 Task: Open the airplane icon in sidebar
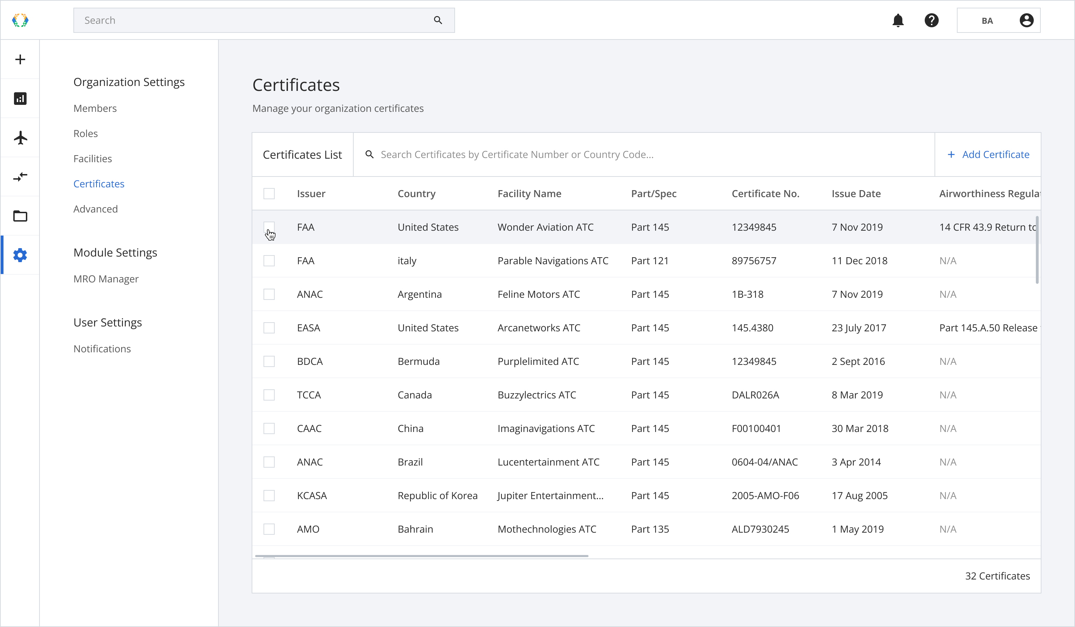[x=20, y=138]
